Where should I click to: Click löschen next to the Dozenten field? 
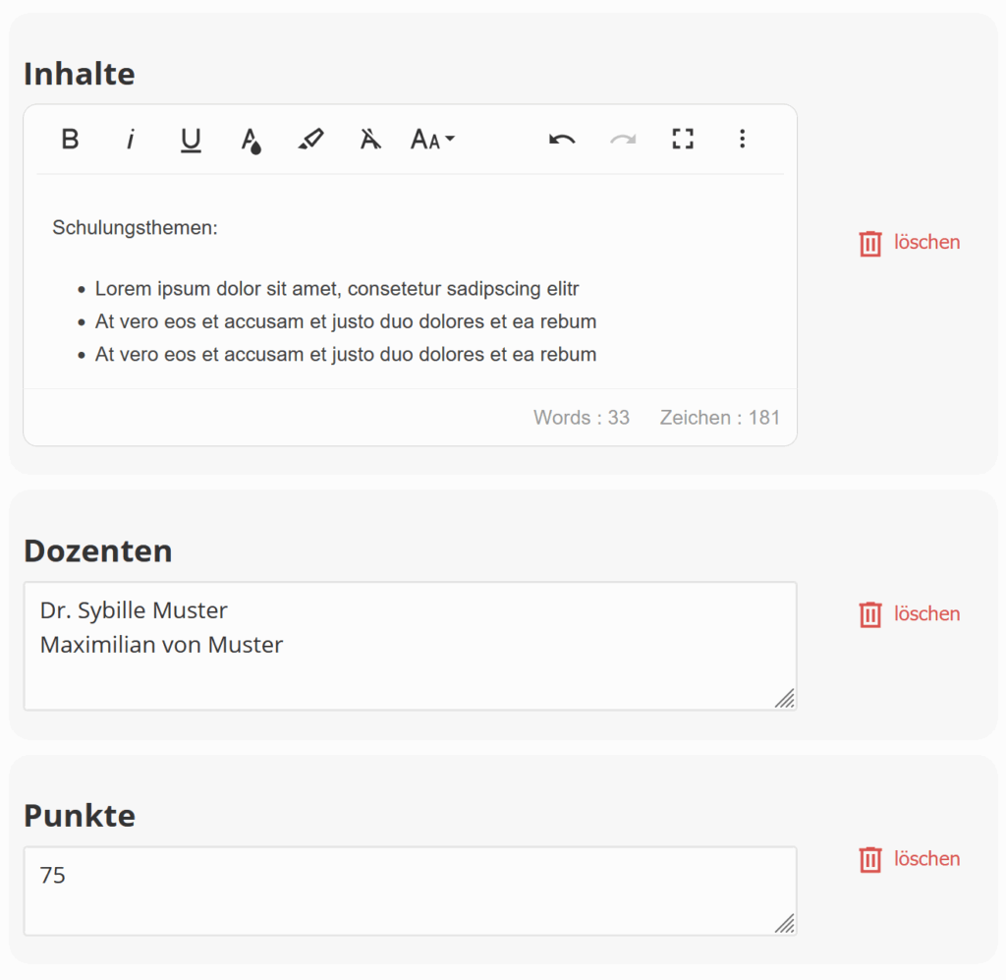(x=910, y=614)
